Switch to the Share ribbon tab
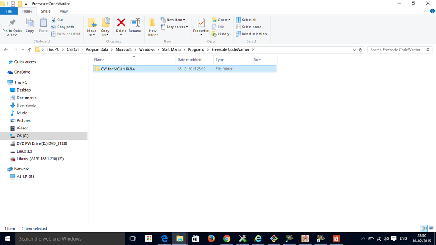Viewport: 436px width, 245px height. (x=45, y=11)
